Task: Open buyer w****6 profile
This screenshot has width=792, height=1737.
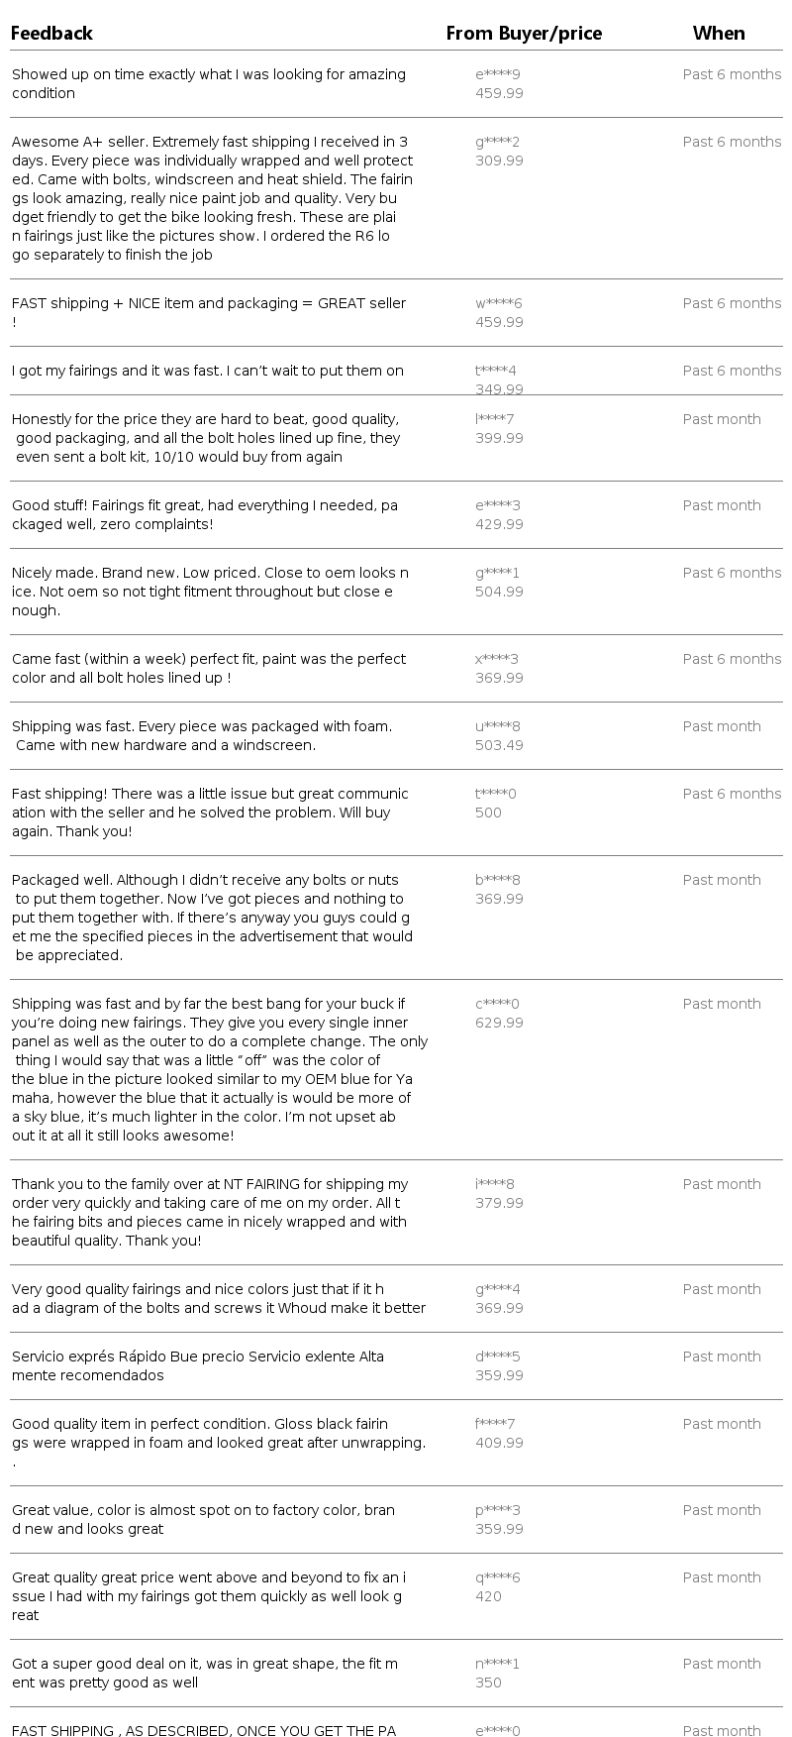Action: pyautogui.click(x=499, y=303)
